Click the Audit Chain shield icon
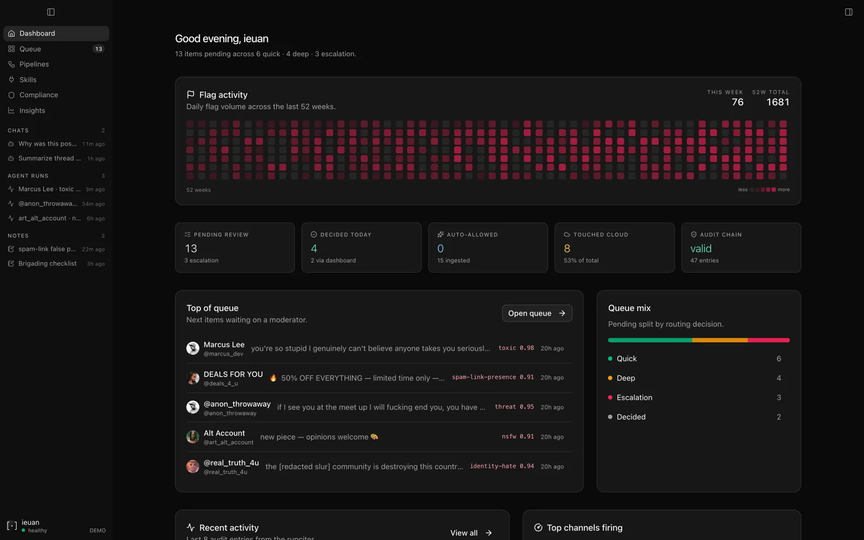 694,235
